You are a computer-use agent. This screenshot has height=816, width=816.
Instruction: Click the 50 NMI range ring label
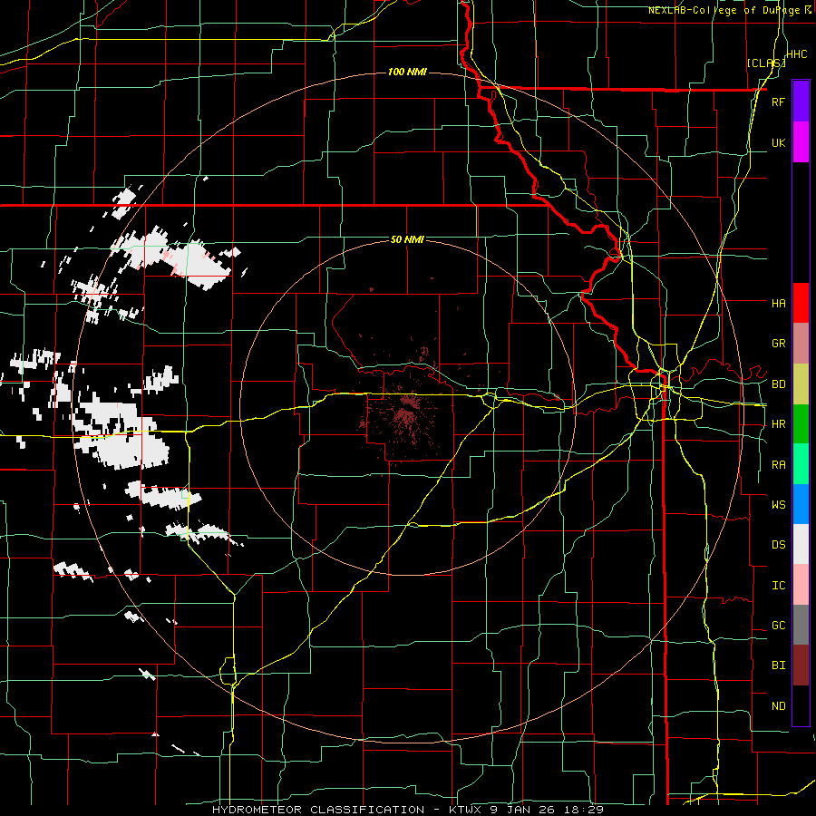(407, 239)
